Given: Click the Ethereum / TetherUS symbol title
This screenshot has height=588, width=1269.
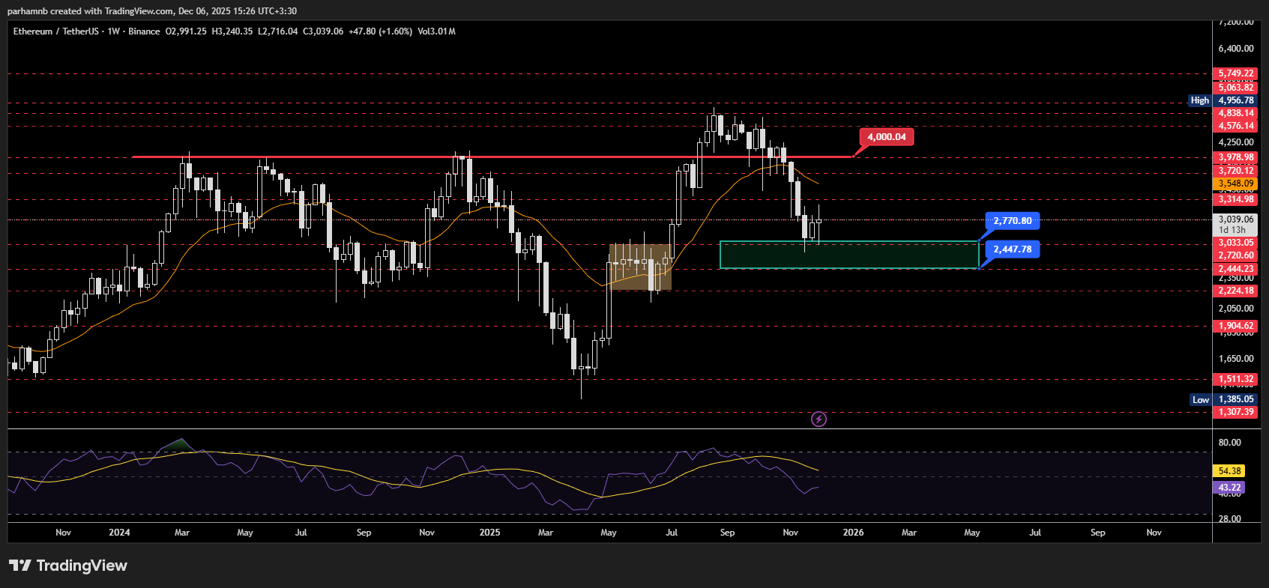Looking at the screenshot, I should [55, 31].
